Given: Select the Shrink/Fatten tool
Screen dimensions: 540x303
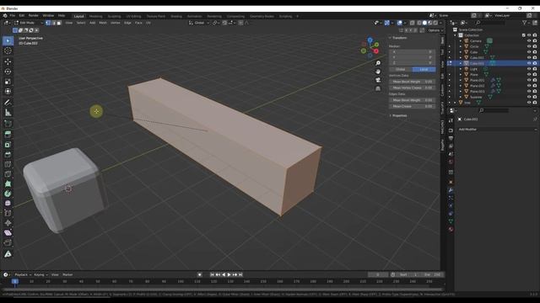Looking at the screenshot, I should pos(8,223).
